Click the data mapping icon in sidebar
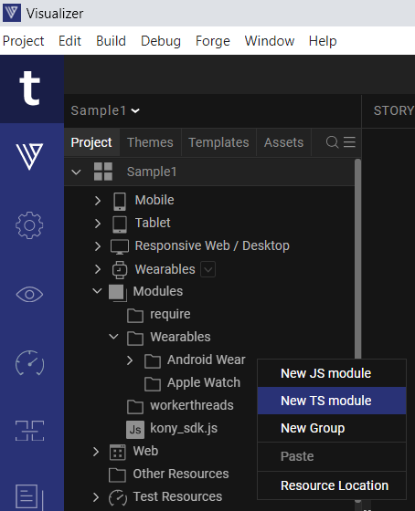 [30, 431]
